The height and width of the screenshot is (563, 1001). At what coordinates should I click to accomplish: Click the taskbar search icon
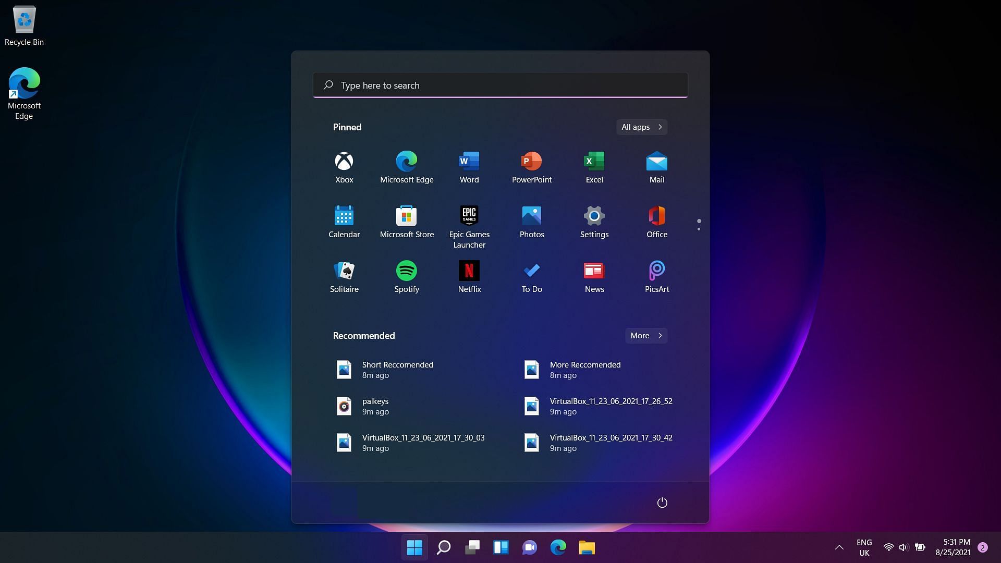(444, 547)
